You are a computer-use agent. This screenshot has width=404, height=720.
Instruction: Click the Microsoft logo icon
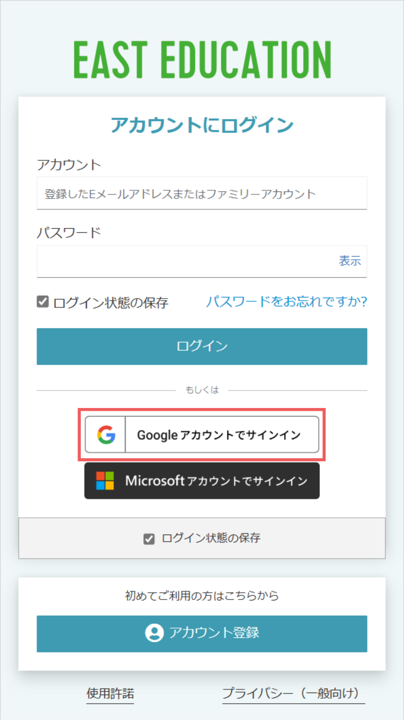click(105, 481)
